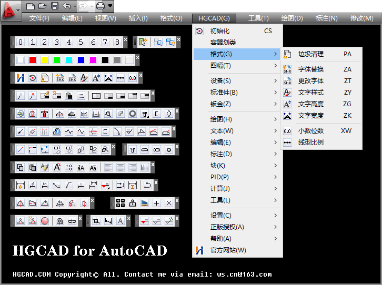Viewport: 382px width, 285px height.
Task: Choose 线型比例 submenu entry
Action: (x=321, y=142)
